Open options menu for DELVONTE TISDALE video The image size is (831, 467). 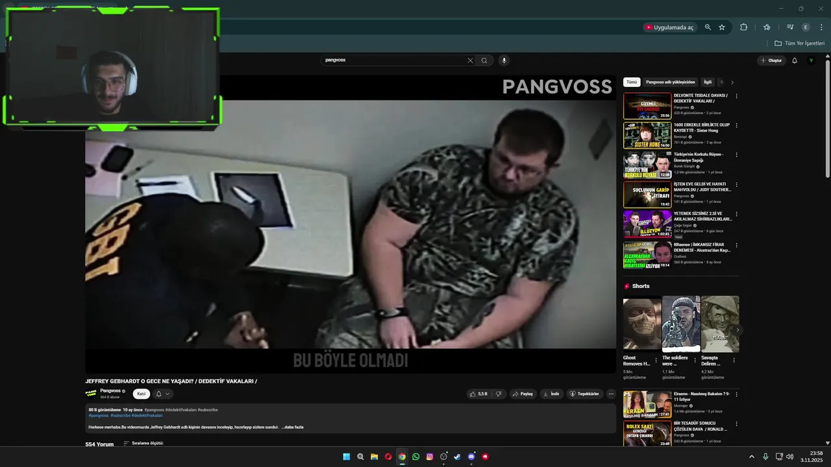pyautogui.click(x=736, y=96)
